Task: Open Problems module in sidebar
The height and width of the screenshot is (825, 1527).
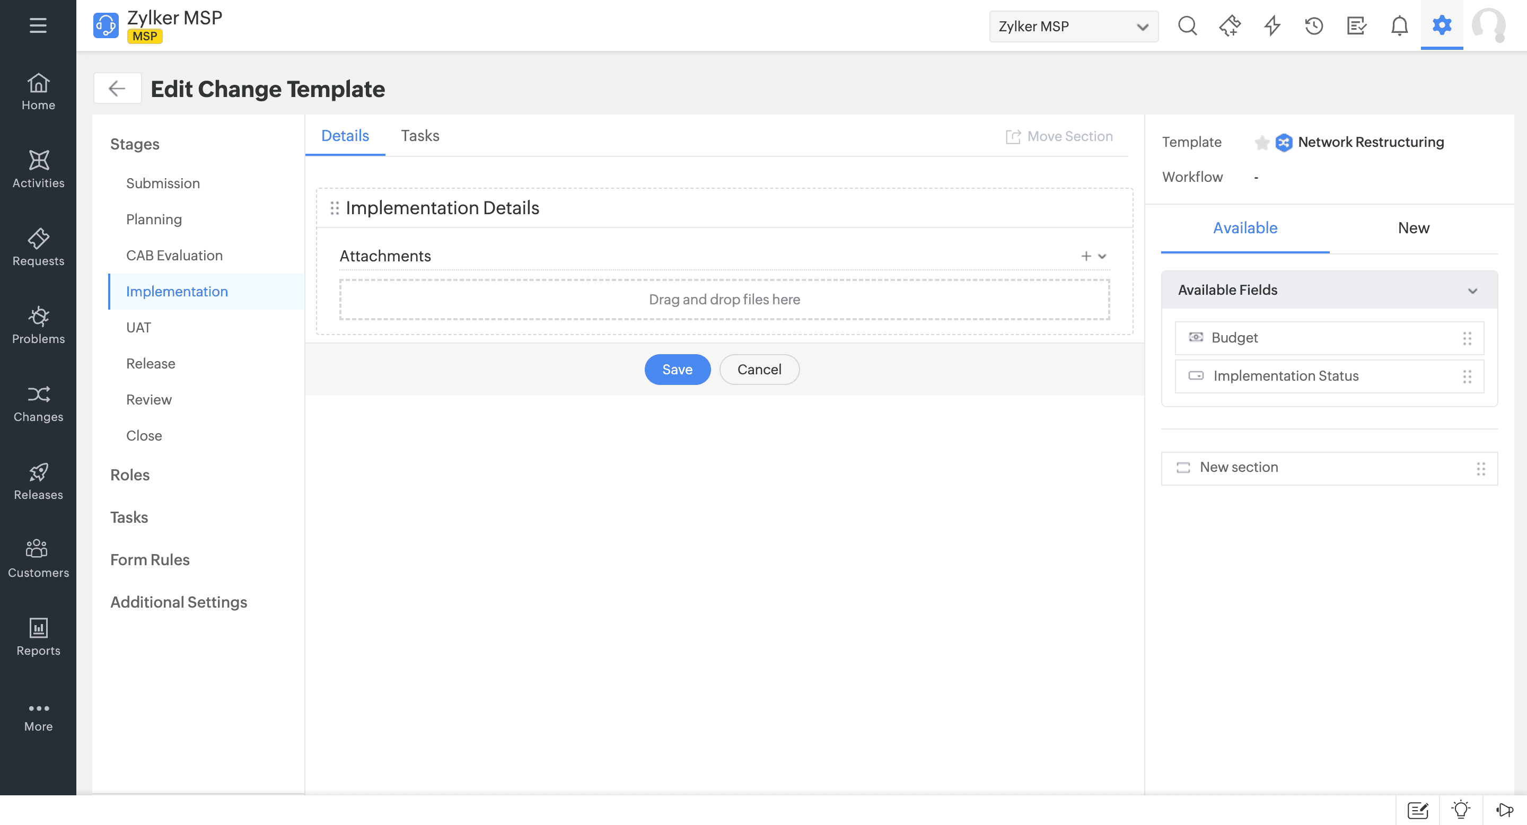Action: tap(38, 325)
